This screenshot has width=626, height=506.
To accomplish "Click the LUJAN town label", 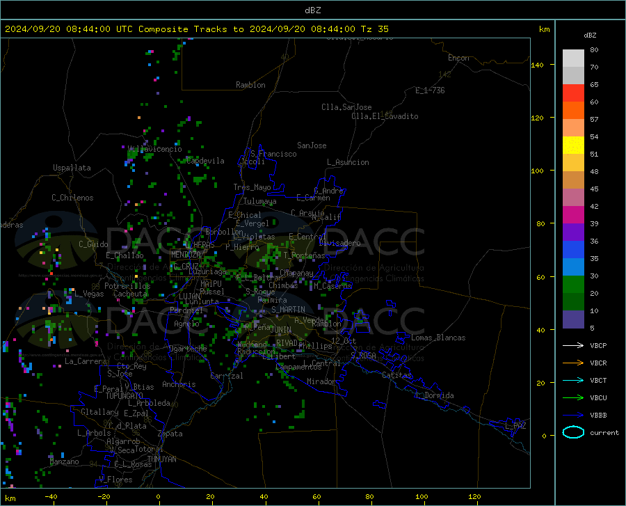I will coord(189,297).
